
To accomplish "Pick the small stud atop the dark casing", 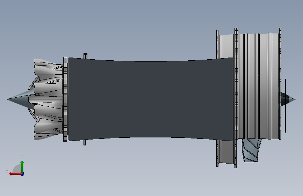I will tap(85, 56).
